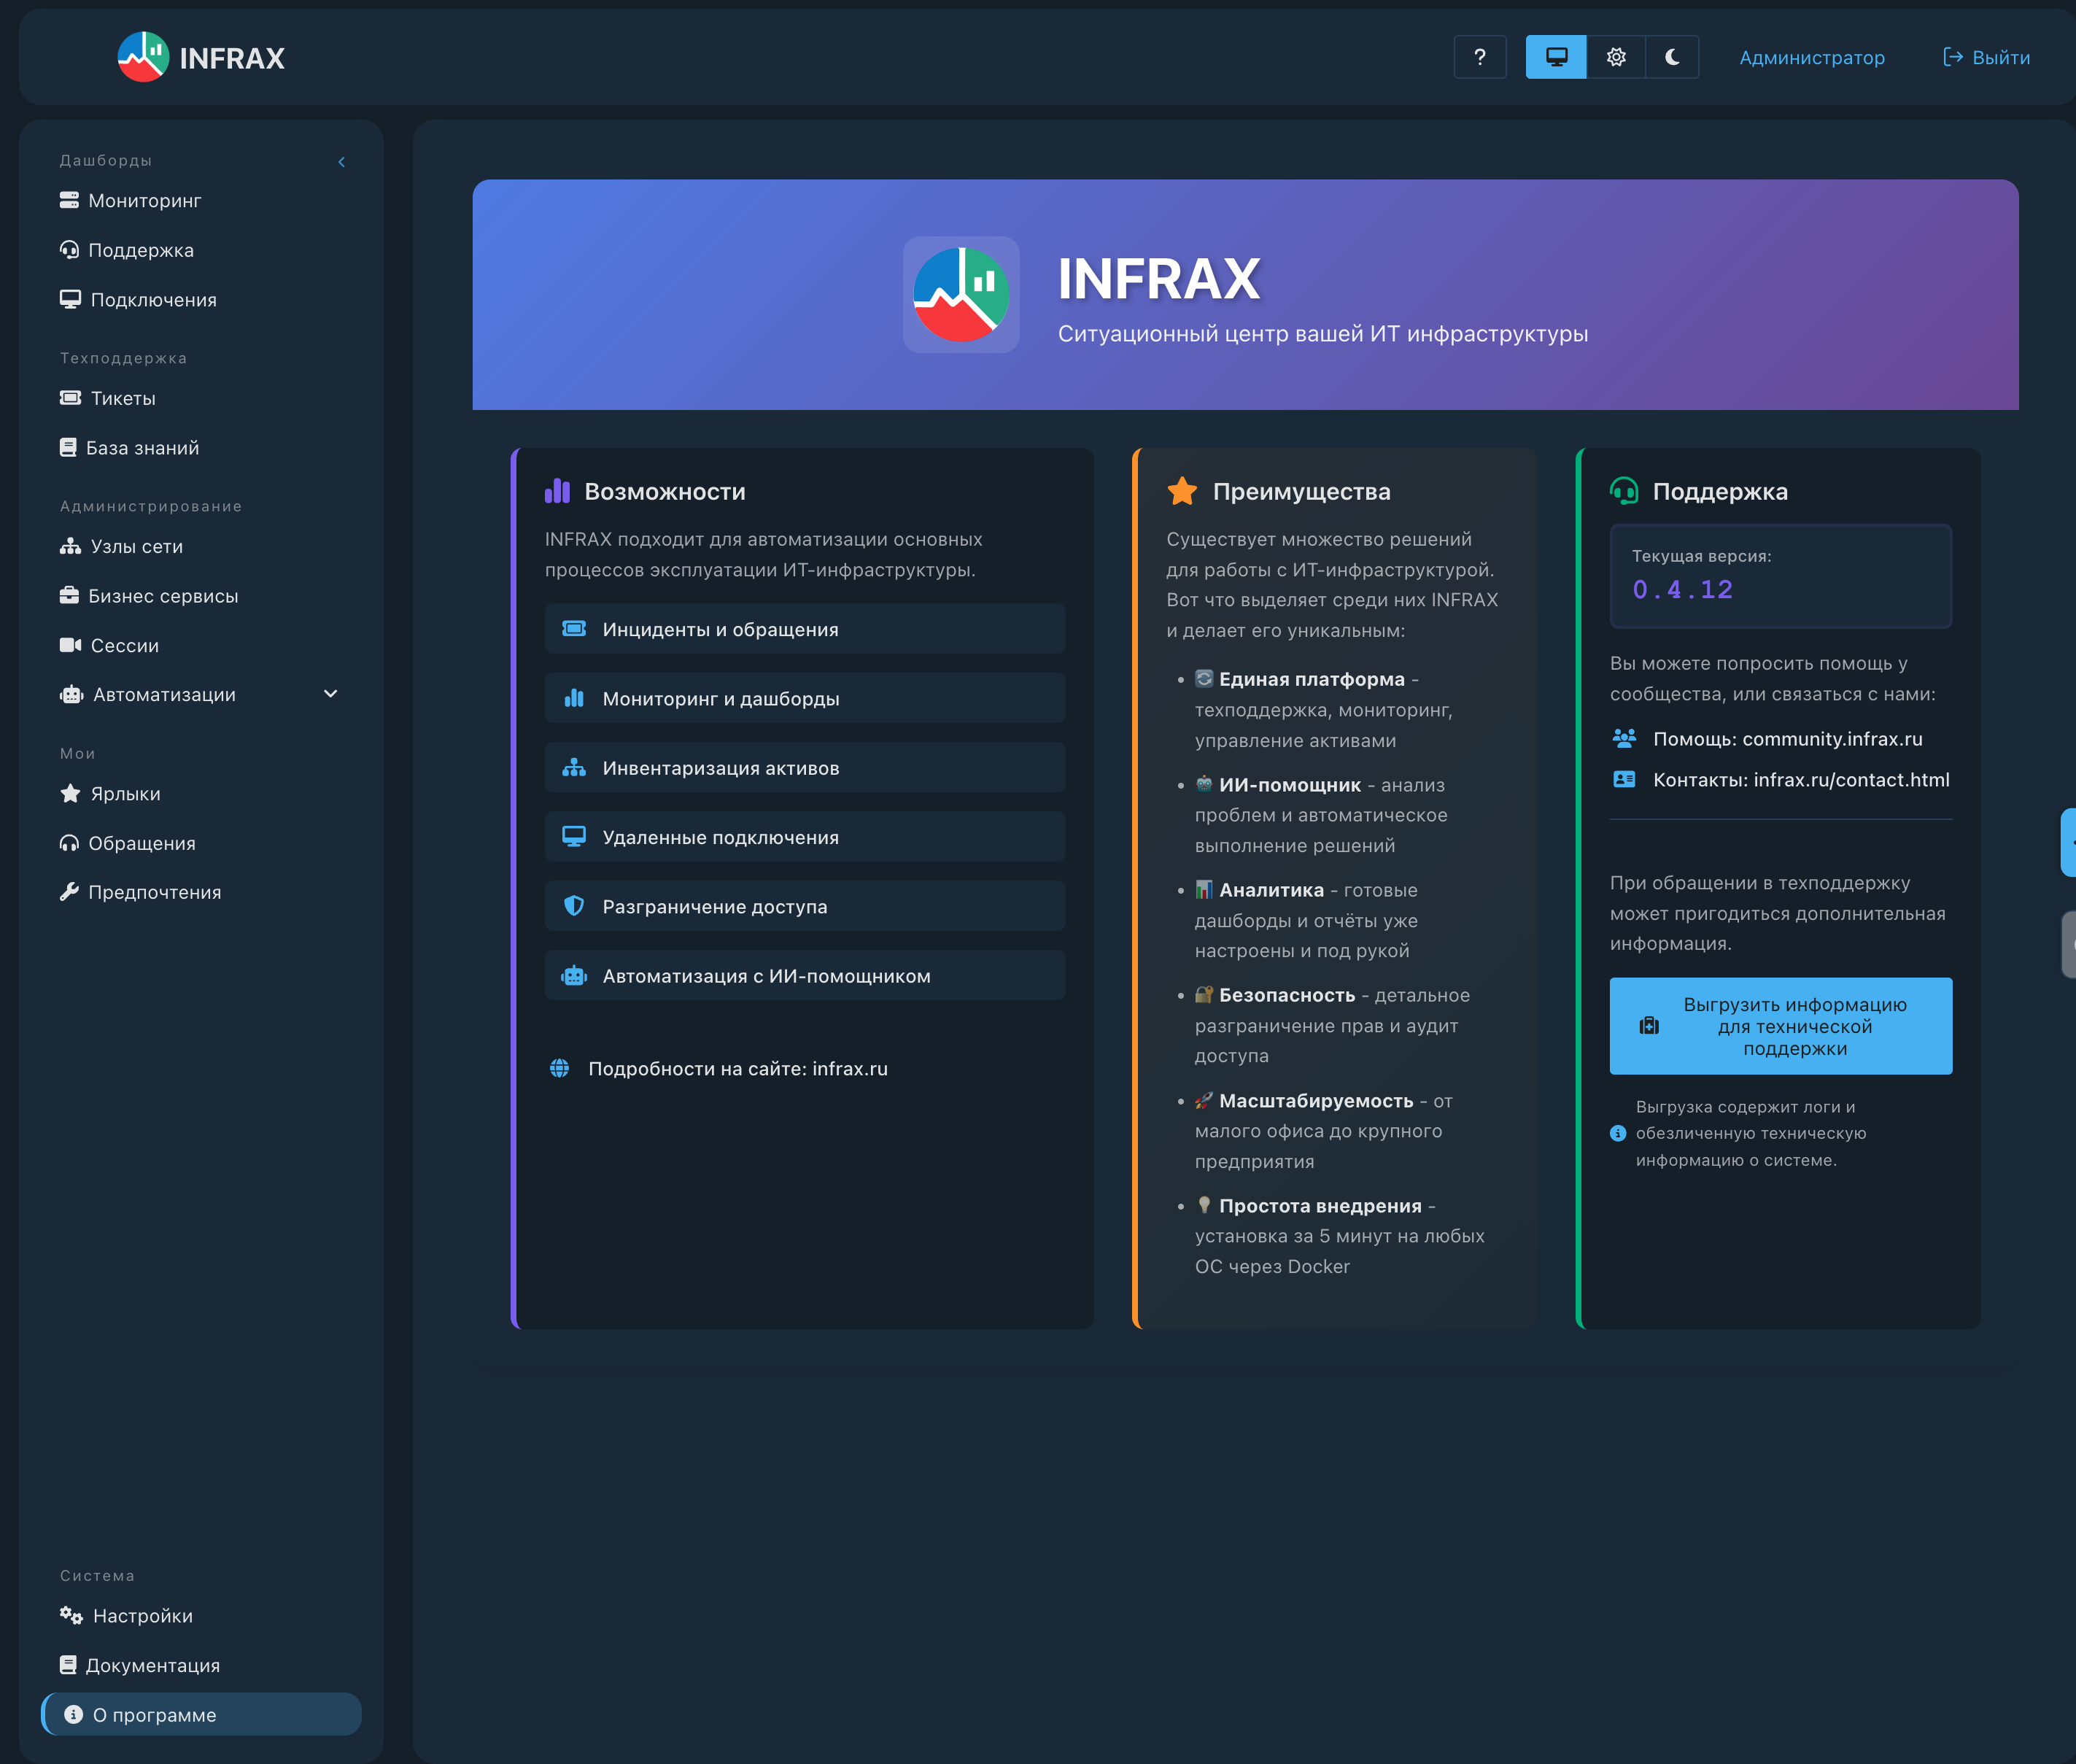
Task: Click the Настройки gears icon
Action: click(x=71, y=1615)
